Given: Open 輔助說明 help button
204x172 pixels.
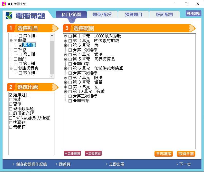Looking at the screenshot, I should [193, 13].
